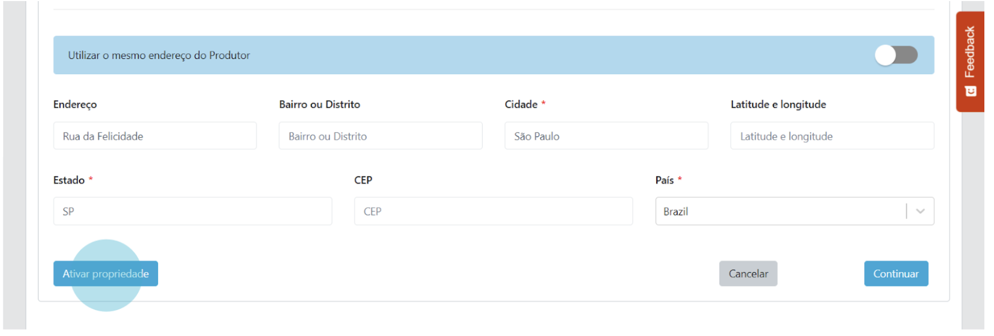Click the Estado heading label
The image size is (994, 336).
(x=69, y=180)
